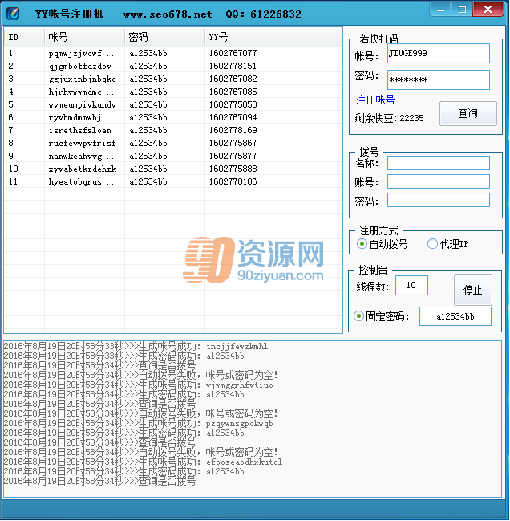Screen dimensions: 510x521
Task: Click log line with tncjjfewzkmhl
Action: [136, 346]
